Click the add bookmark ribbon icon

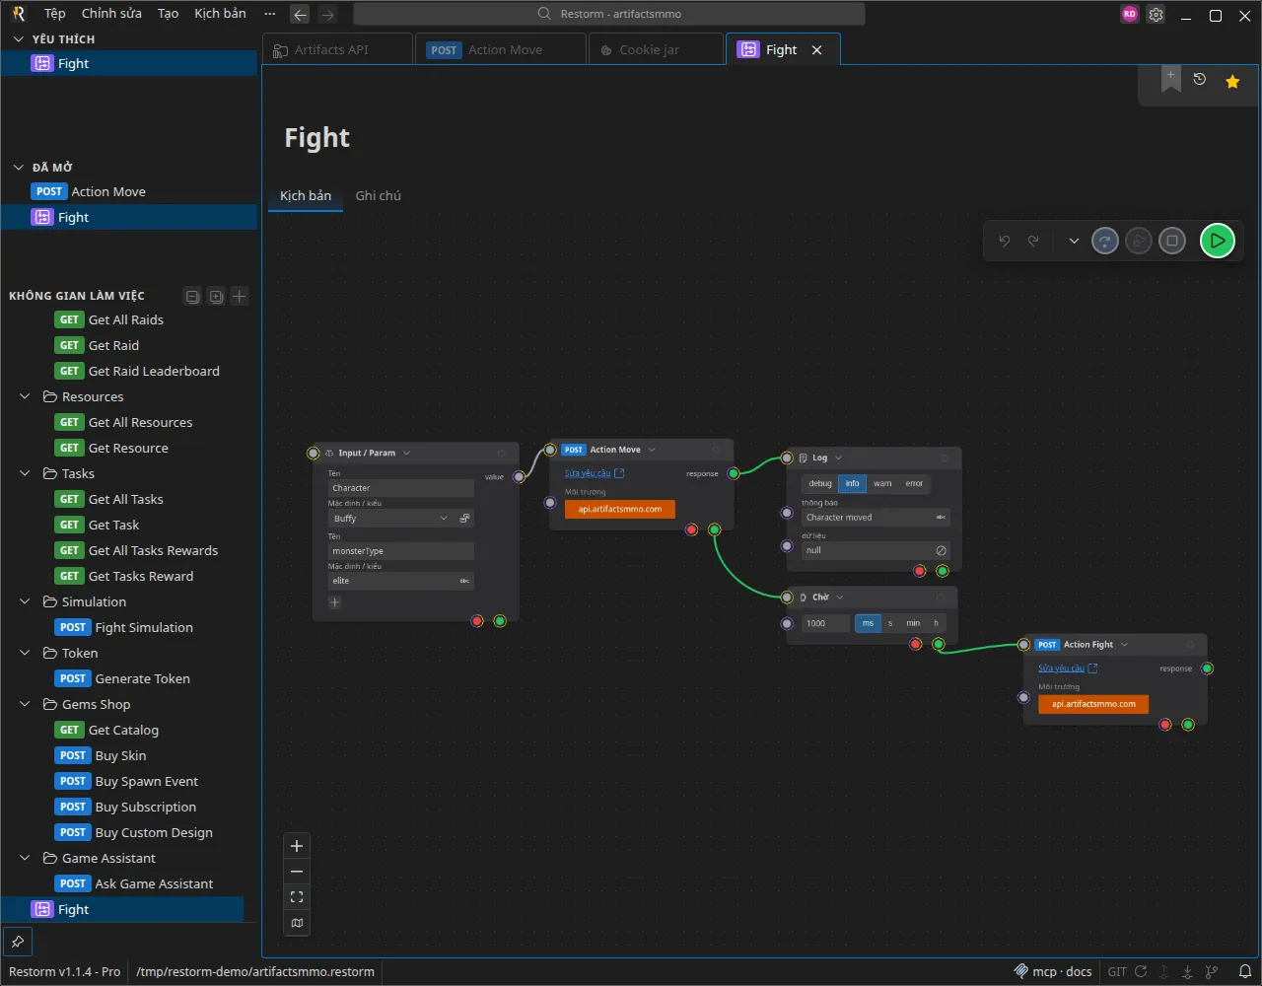[x=1170, y=80]
